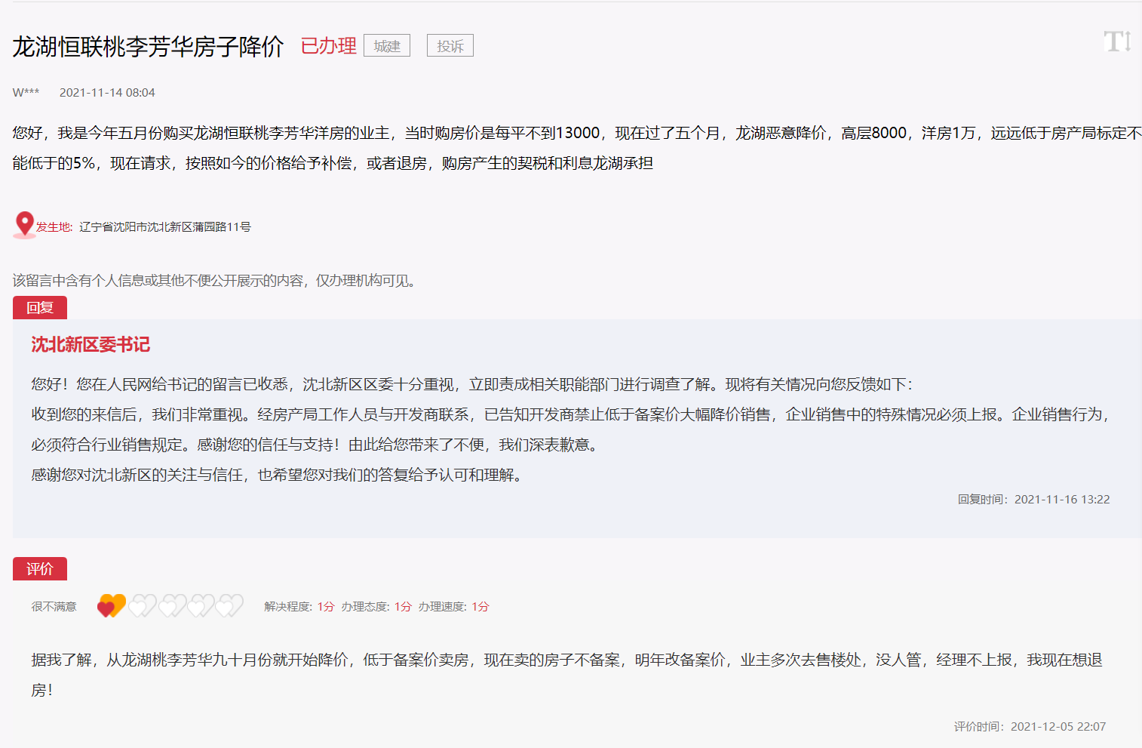Click the 沈北新区委书记 responder name
The image size is (1142, 748).
click(x=91, y=345)
